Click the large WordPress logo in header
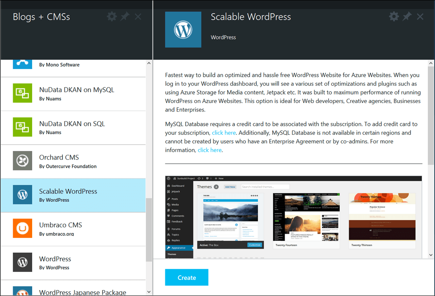The image size is (435, 296). (x=183, y=29)
